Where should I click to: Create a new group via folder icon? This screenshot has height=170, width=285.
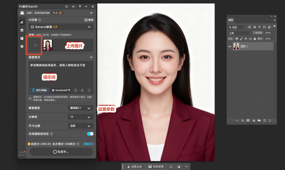(259, 121)
